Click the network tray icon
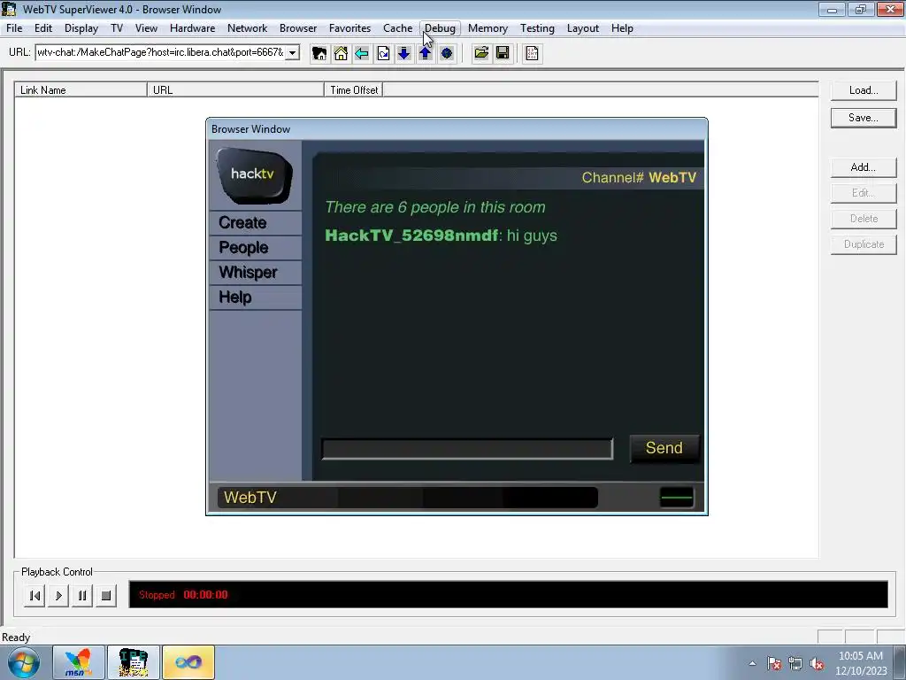Screen dimensions: 906x680 pos(795,663)
